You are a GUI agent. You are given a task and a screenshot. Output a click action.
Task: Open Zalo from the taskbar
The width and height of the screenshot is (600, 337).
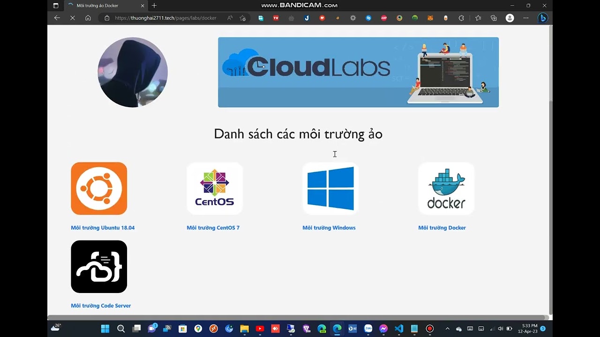coord(368,329)
